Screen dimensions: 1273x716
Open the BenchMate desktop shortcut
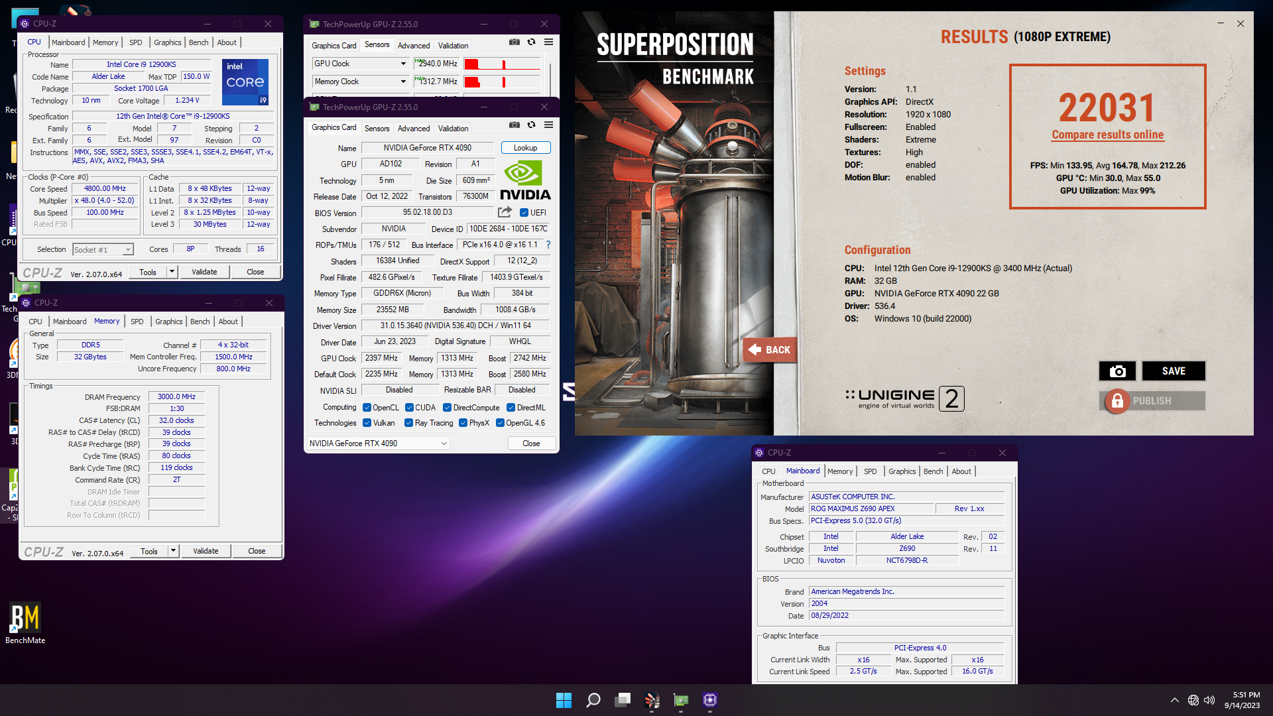point(25,623)
